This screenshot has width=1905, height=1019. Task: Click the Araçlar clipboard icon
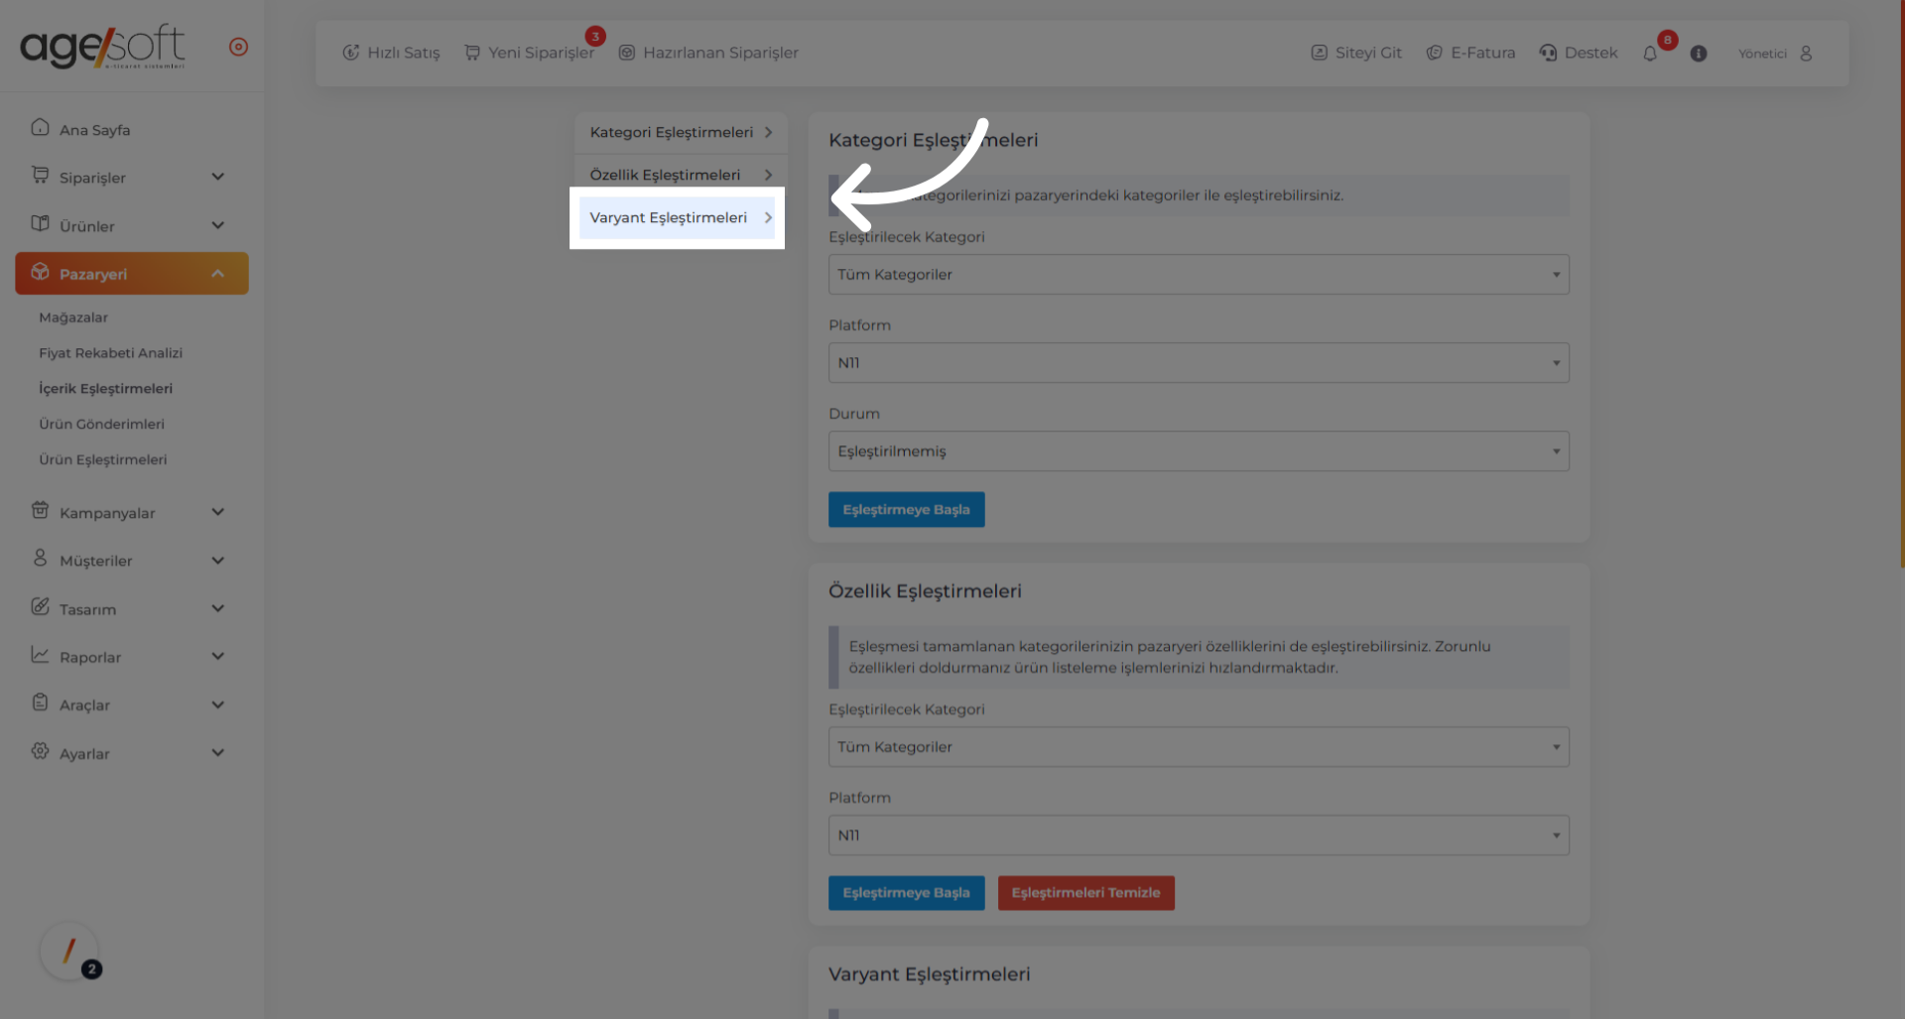pos(40,702)
